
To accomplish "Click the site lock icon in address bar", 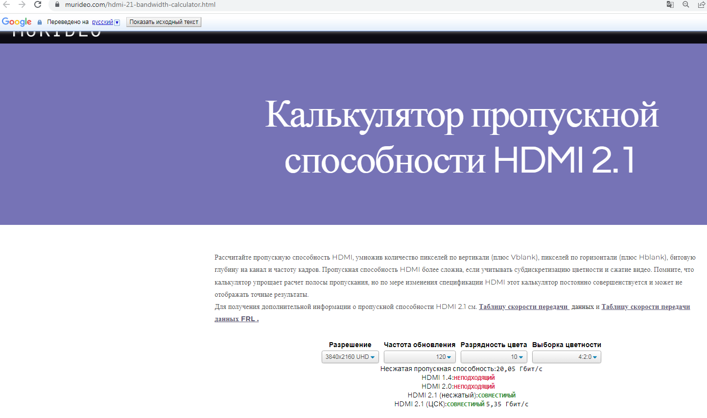I will [x=57, y=4].
